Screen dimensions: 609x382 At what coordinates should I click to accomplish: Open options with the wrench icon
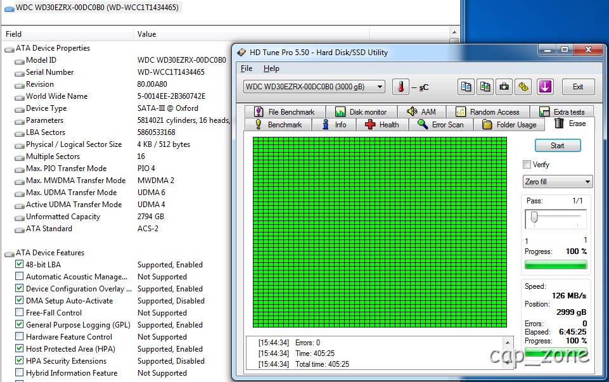click(523, 87)
